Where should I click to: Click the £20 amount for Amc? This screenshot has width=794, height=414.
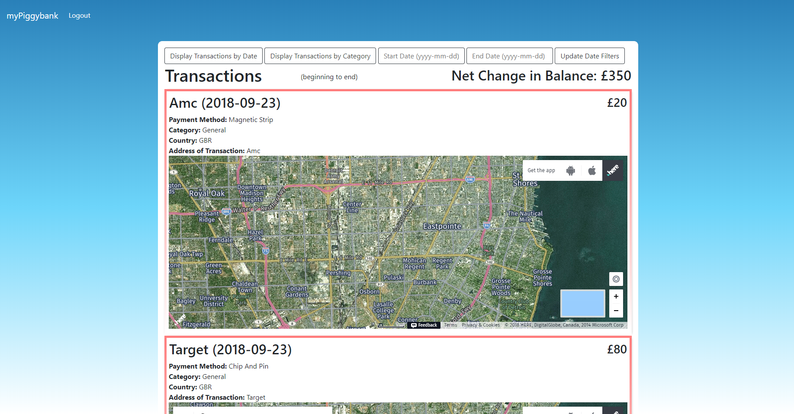(617, 103)
